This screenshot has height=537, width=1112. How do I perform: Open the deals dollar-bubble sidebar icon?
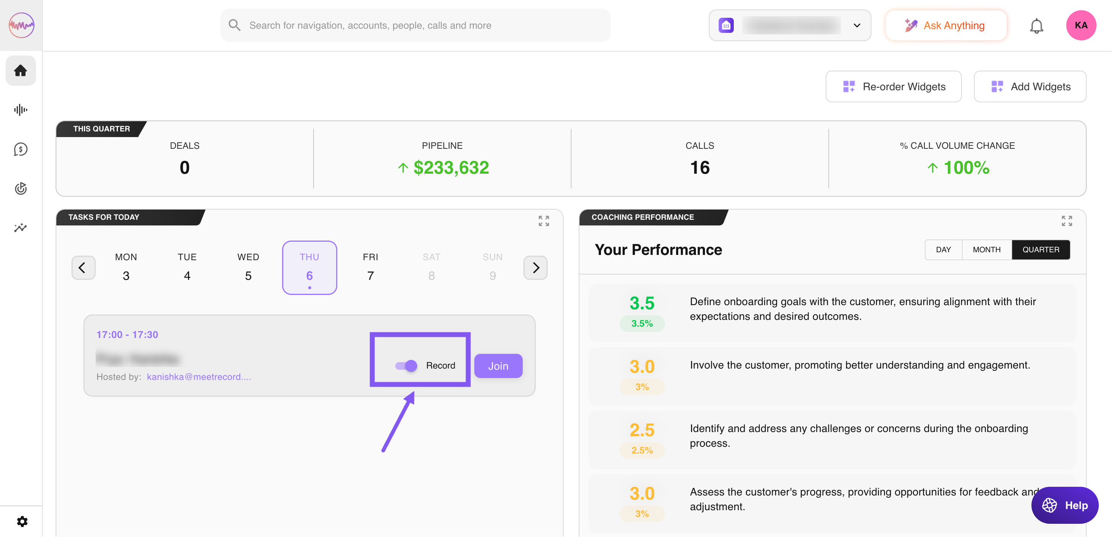[20, 149]
